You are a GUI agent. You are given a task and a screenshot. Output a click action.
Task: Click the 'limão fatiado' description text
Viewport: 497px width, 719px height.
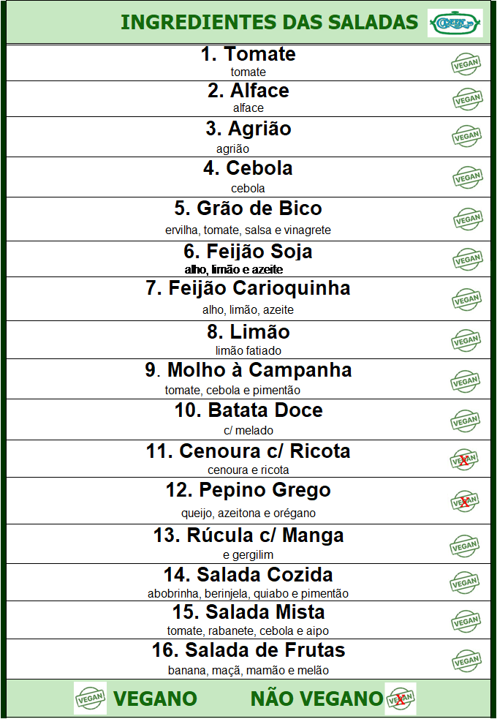click(x=248, y=351)
